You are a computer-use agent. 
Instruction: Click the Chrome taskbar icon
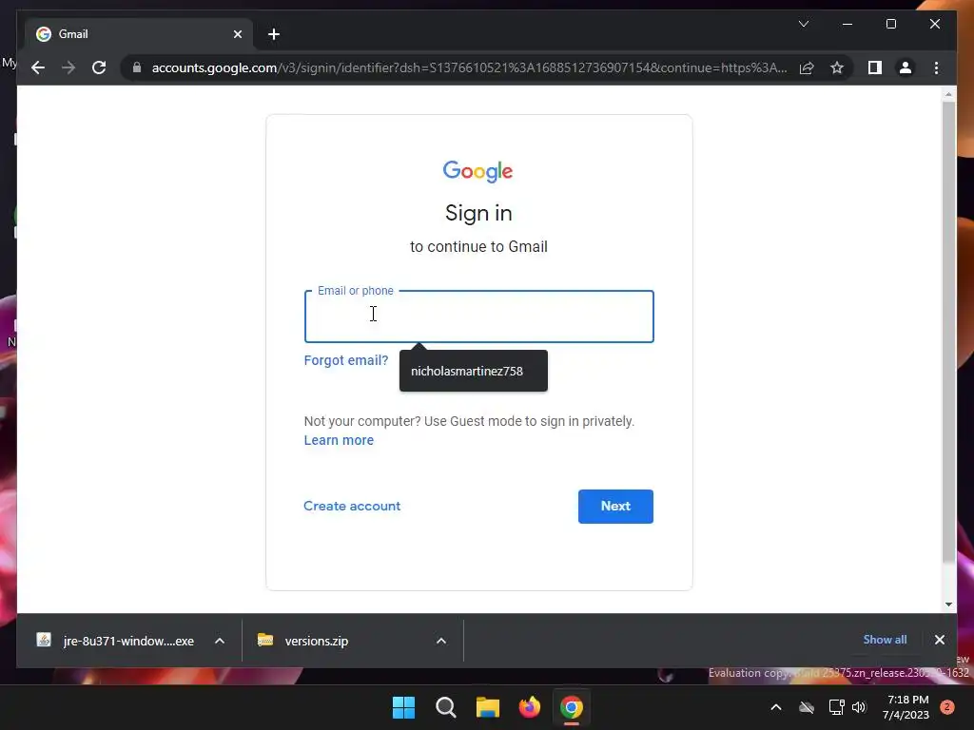tap(572, 707)
